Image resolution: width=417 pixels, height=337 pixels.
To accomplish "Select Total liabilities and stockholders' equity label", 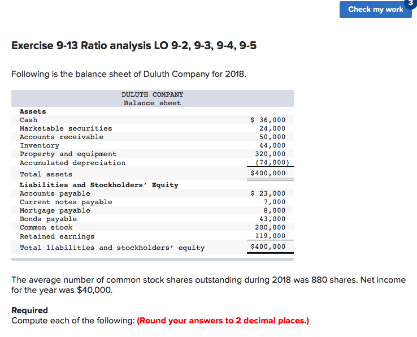I will [112, 248].
